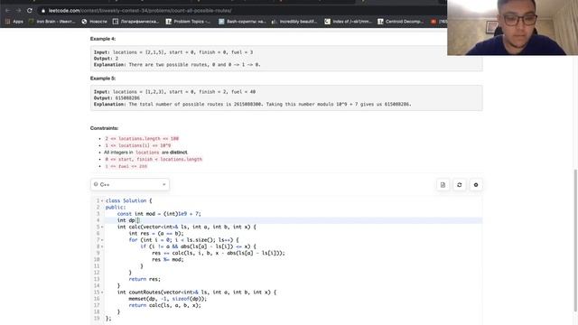This screenshot has height=325, width=578.
Task: Open the Apps bookmark
Action: pos(14,22)
